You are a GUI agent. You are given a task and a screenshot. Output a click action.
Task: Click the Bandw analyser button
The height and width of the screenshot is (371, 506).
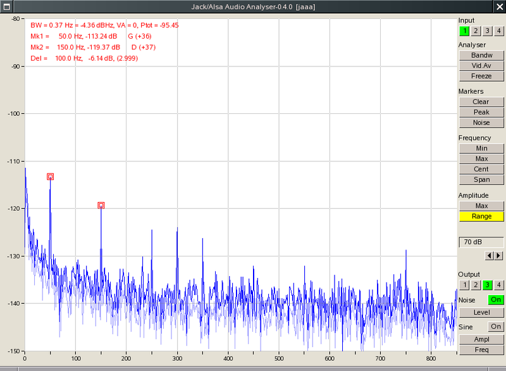pyautogui.click(x=481, y=56)
